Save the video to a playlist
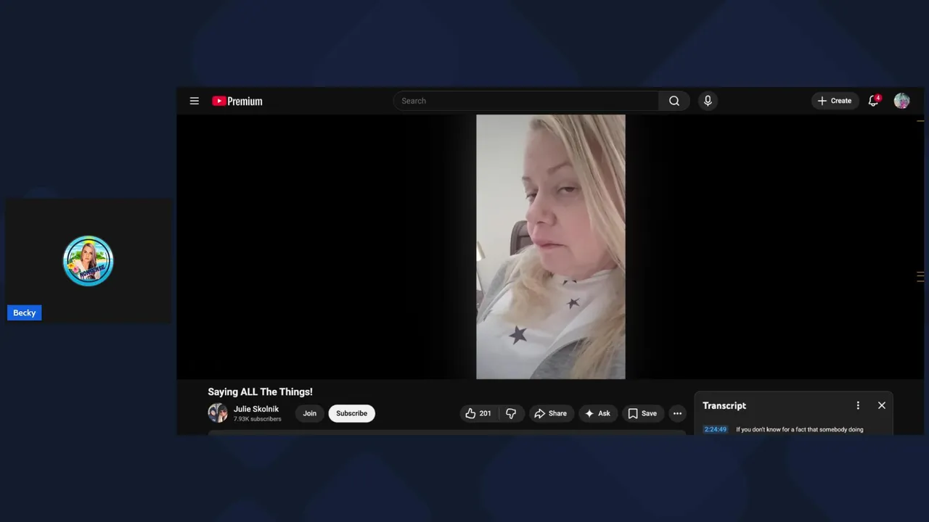This screenshot has width=929, height=522. pyautogui.click(x=642, y=413)
